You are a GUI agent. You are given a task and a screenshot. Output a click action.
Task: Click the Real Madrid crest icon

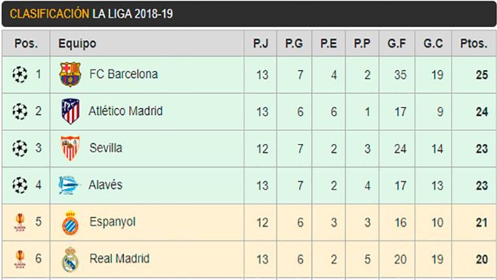(69, 260)
